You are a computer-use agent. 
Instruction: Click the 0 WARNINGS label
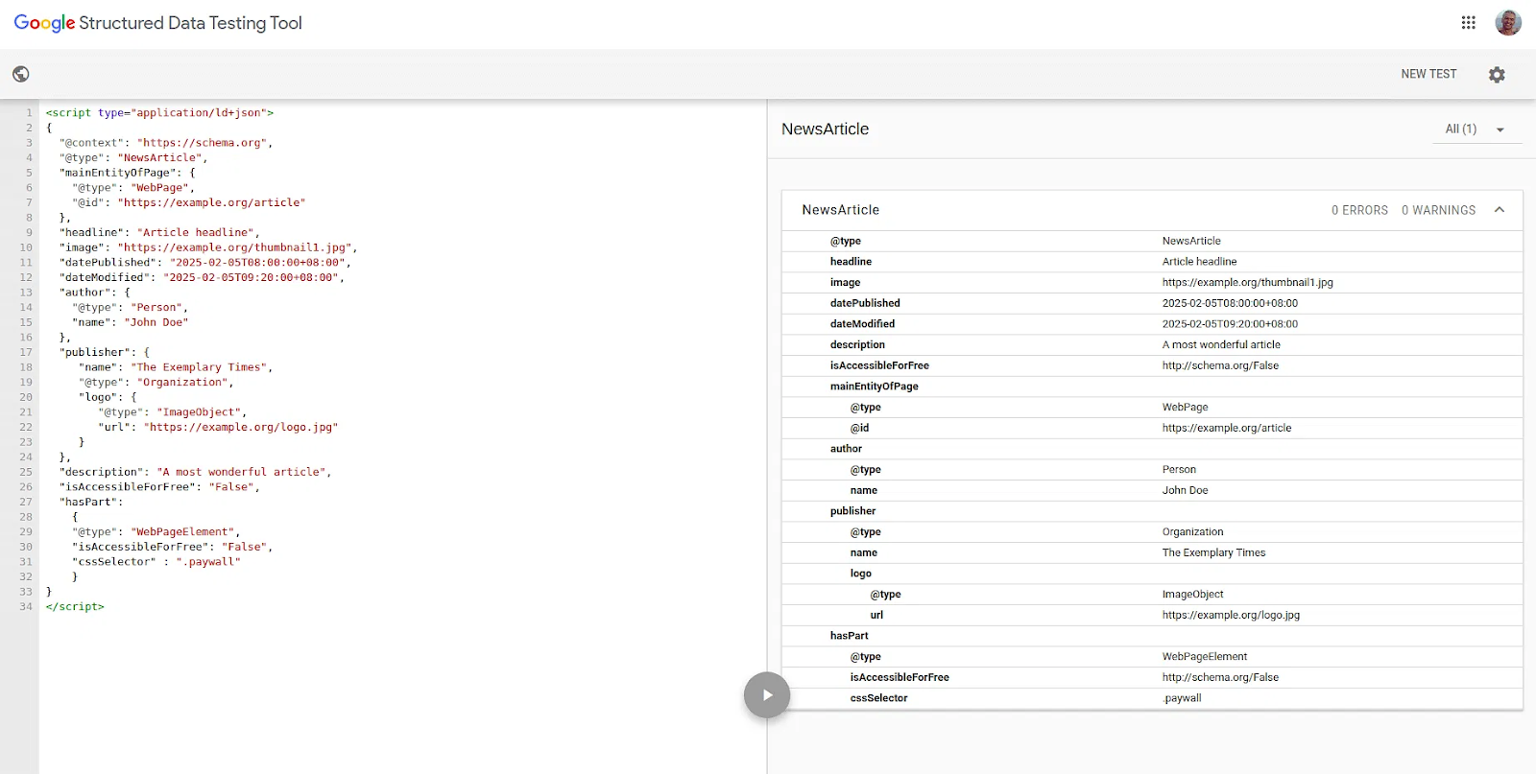click(1438, 210)
